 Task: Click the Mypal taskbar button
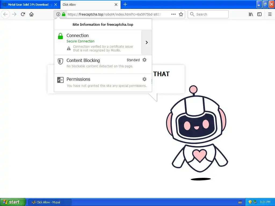click(x=50, y=202)
